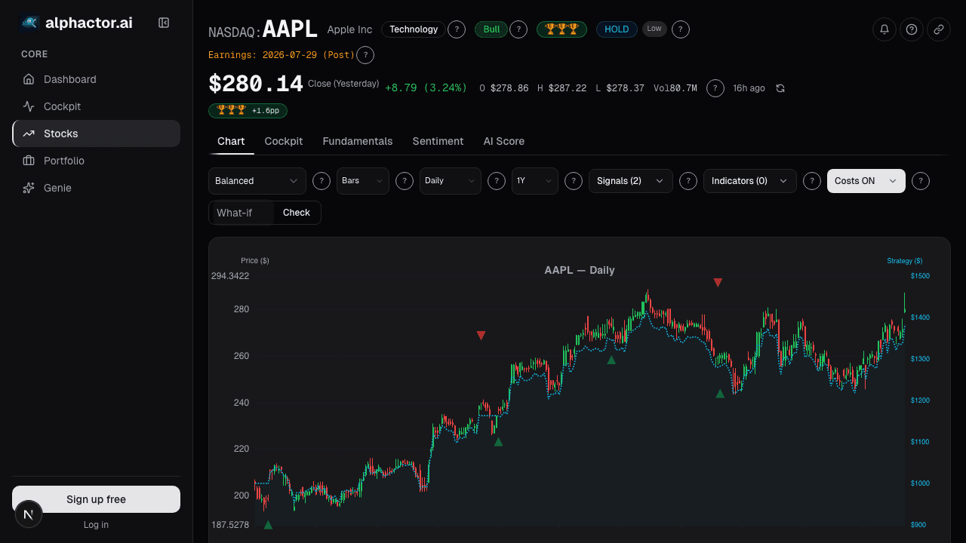Click the alphactor.ai logo icon
966x543 pixels.
(29, 23)
